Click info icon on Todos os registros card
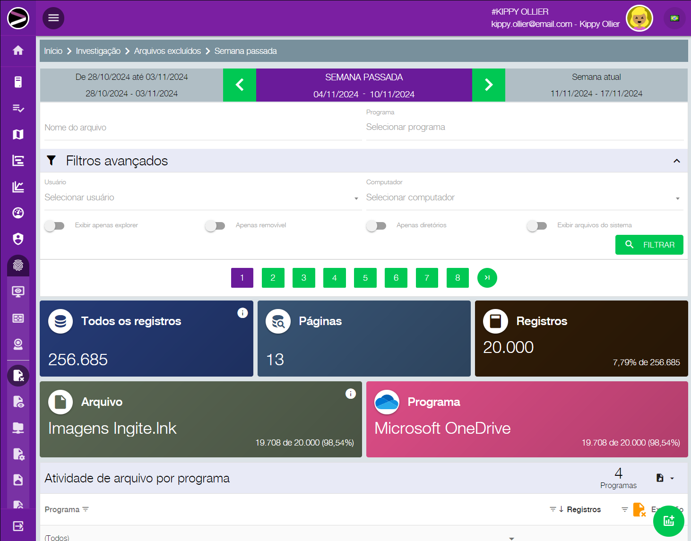Screen dimensions: 691x541 tap(242, 313)
